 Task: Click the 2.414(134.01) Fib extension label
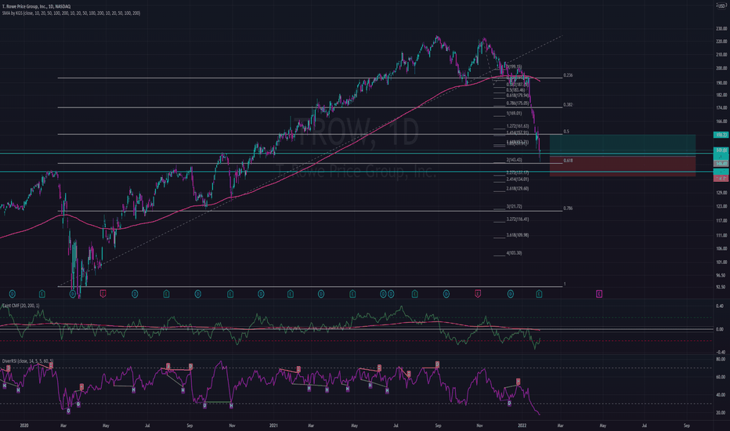pyautogui.click(x=517, y=179)
